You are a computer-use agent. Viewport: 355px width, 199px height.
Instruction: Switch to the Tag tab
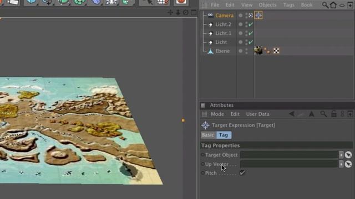click(224, 135)
